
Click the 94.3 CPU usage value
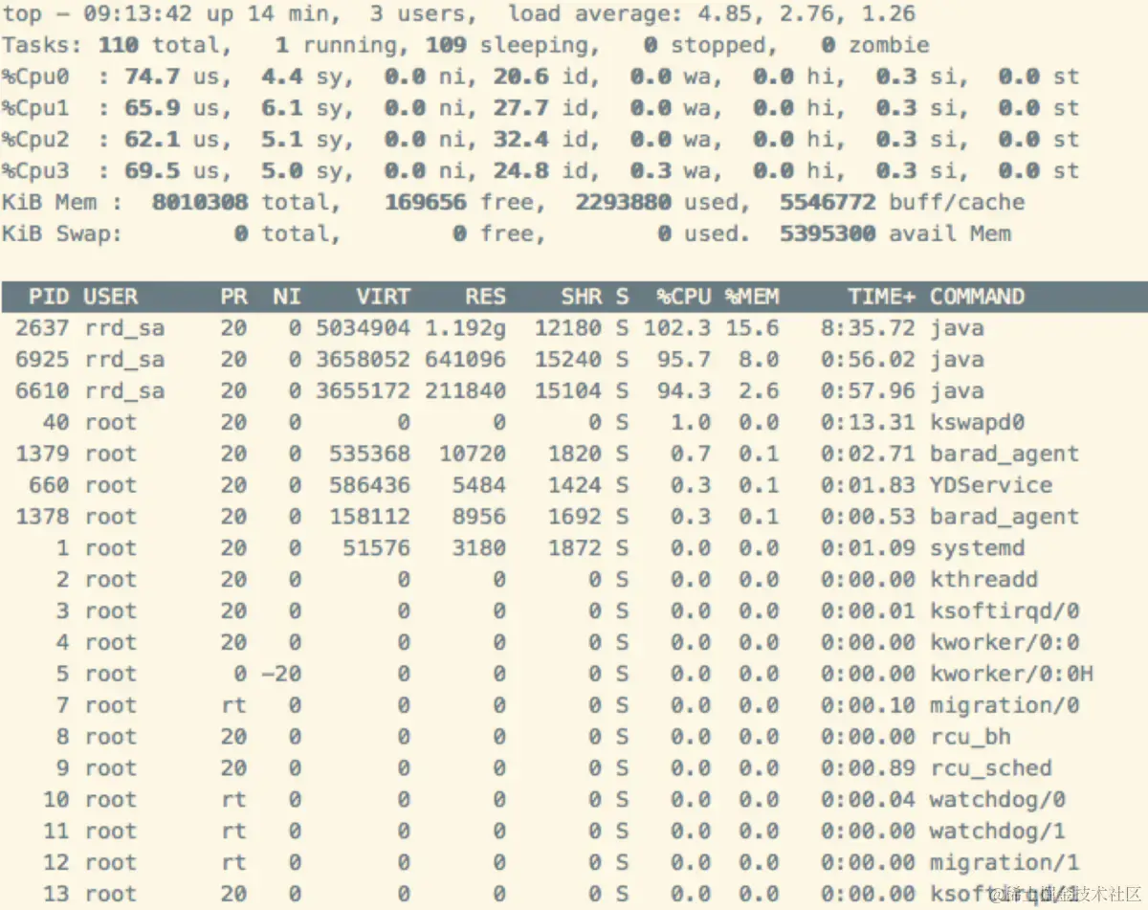pyautogui.click(x=683, y=391)
